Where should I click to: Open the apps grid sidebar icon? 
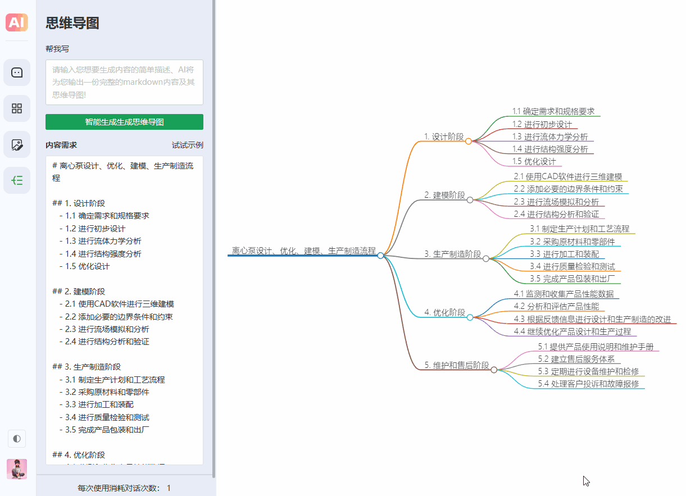point(17,108)
